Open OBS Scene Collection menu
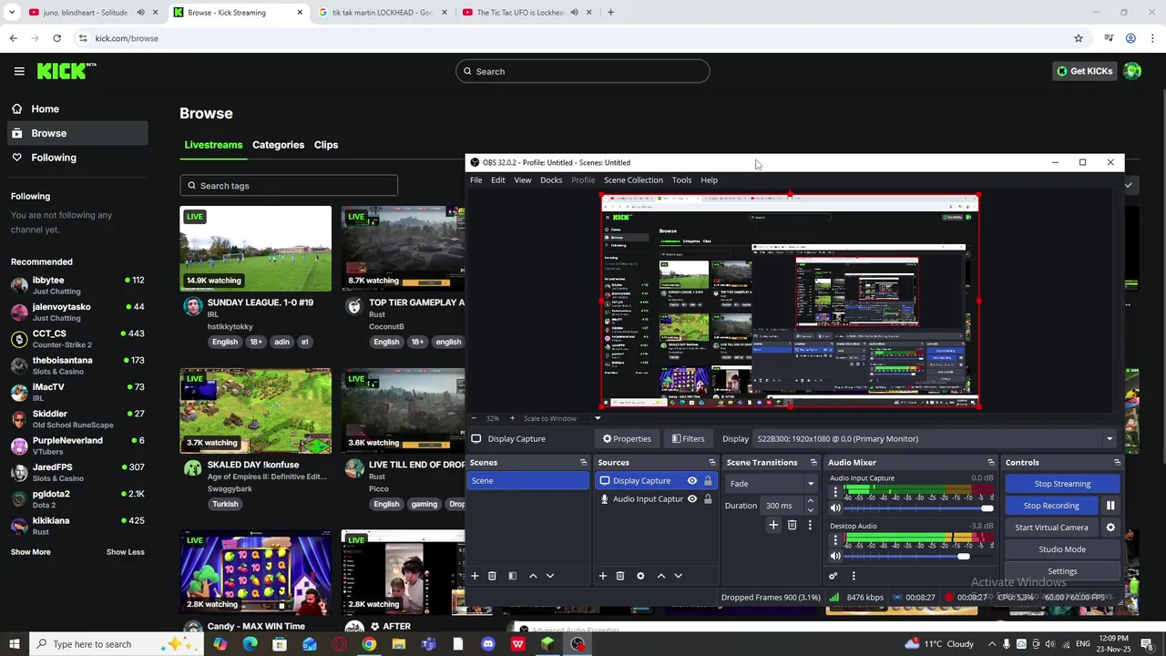Image resolution: width=1166 pixels, height=656 pixels. (x=633, y=180)
